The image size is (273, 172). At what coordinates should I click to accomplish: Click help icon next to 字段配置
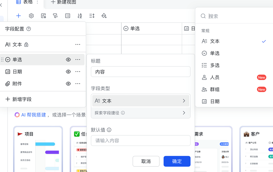click(29, 29)
